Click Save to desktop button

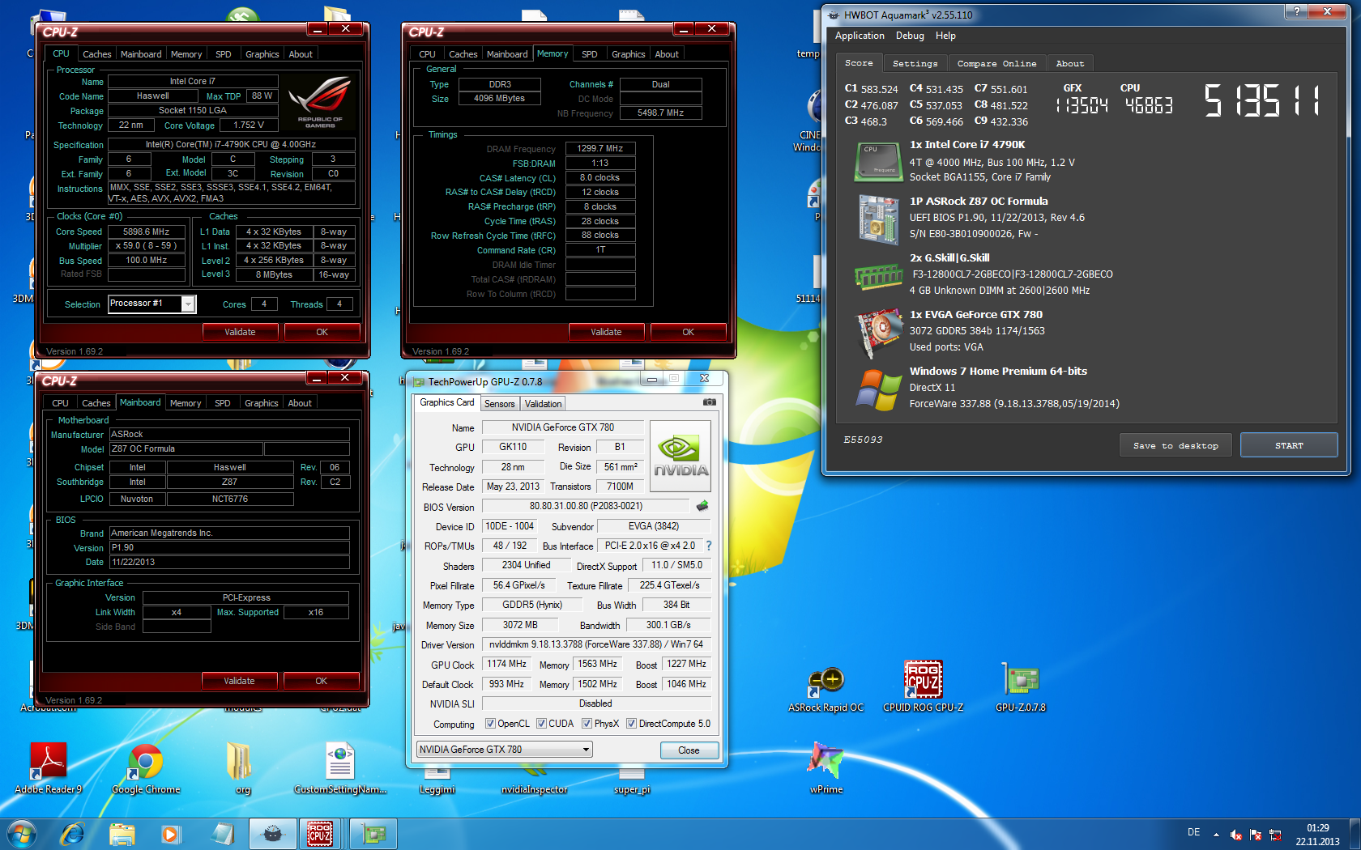point(1175,445)
